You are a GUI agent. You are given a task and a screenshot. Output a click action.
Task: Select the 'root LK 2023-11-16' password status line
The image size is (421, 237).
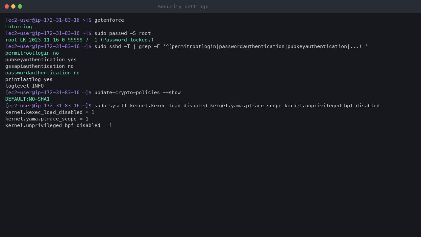[80, 40]
